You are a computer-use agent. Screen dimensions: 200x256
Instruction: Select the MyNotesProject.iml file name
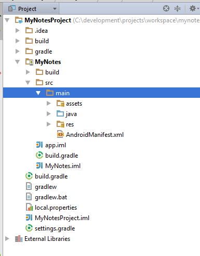(x=62, y=218)
